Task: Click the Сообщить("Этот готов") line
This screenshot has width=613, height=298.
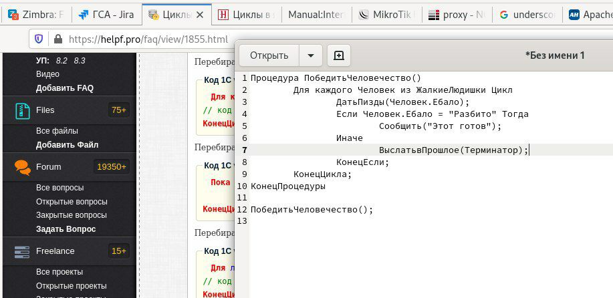Action: tap(441, 126)
